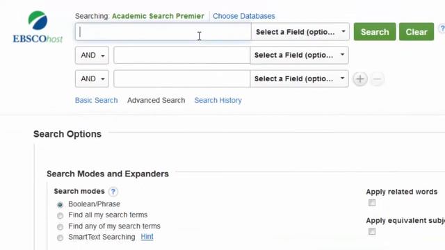This screenshot has height=250, width=445.
Task: Select Find any of my search terms
Action: pos(60,227)
